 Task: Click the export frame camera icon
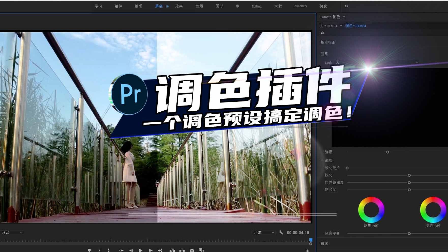pos(191,250)
